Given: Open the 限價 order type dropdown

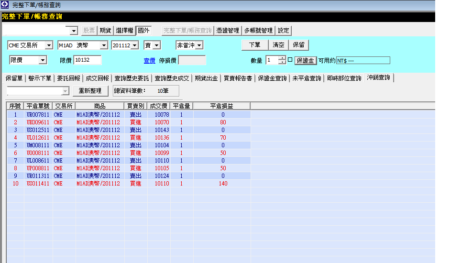Looking at the screenshot, I should click(43, 60).
